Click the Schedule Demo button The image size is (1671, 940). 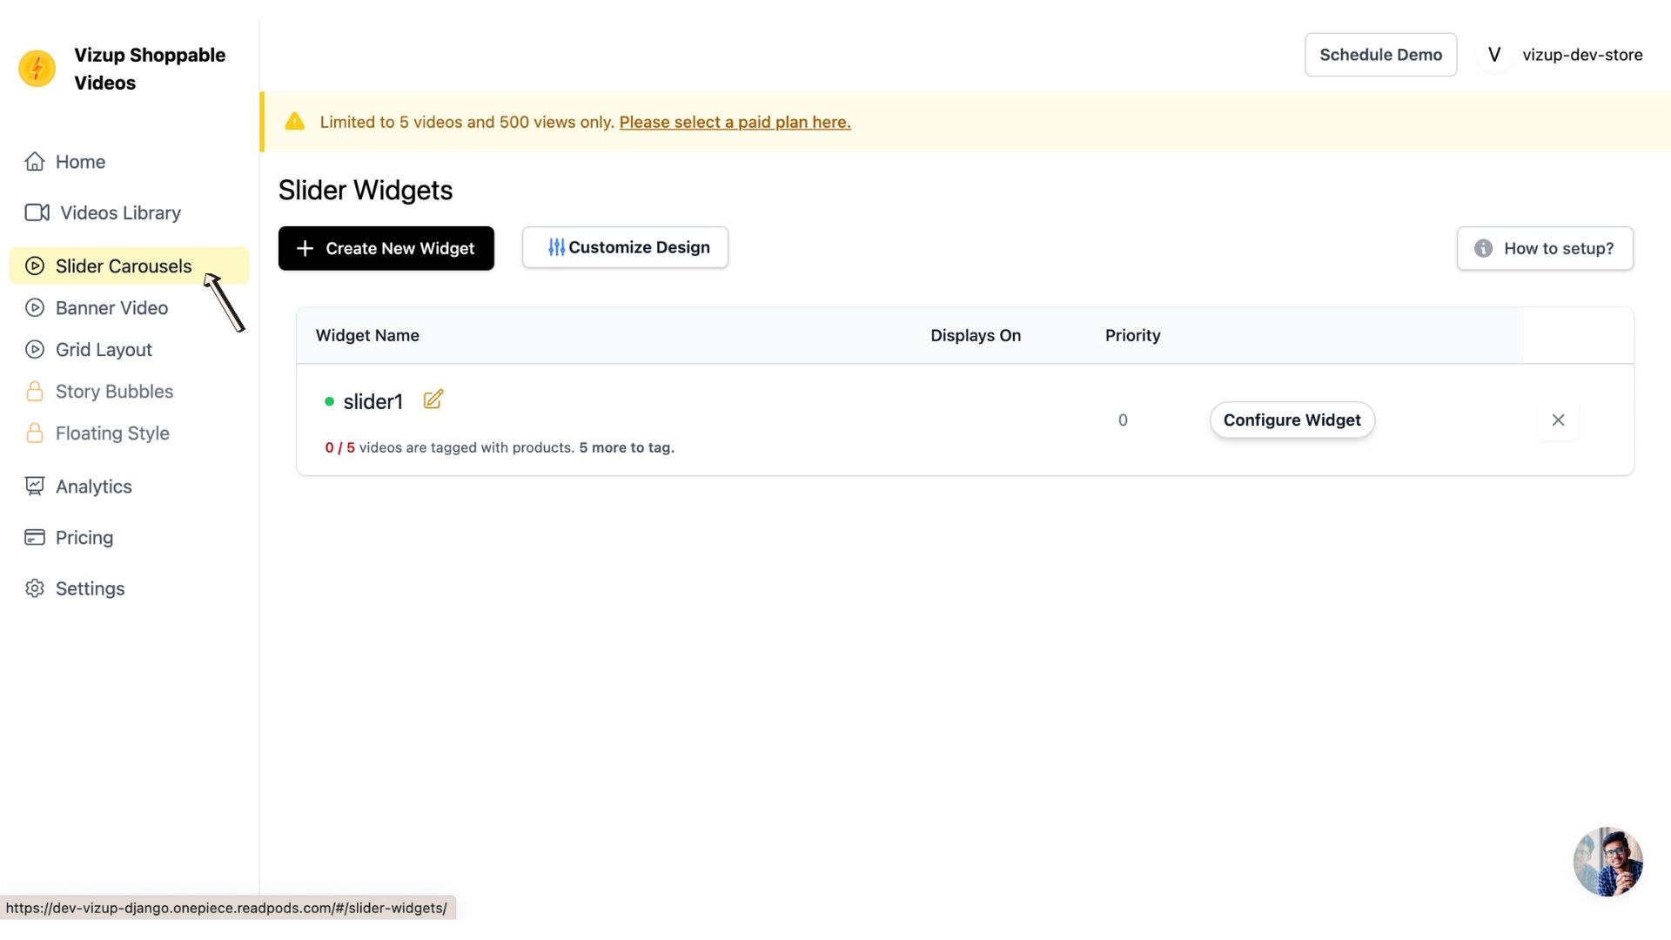click(x=1380, y=55)
